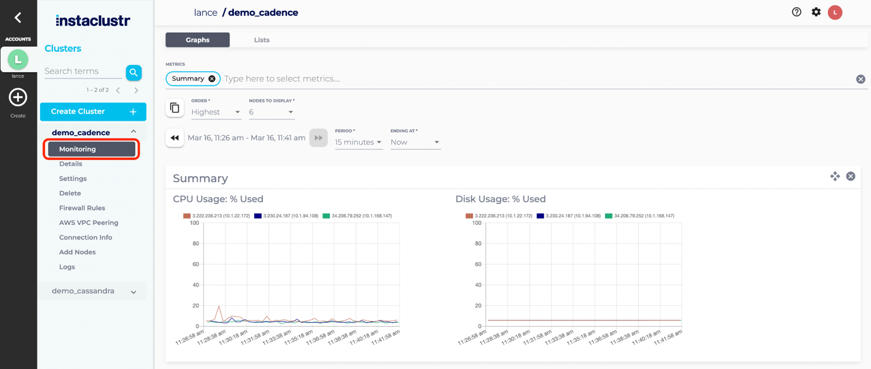This screenshot has height=369, width=871.
Task: Open the Order dropdown showing Highest
Action: [x=216, y=112]
